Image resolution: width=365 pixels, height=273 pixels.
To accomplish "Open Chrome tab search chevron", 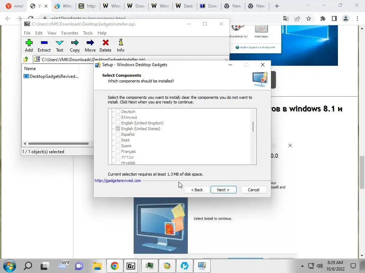I will pos(308,5).
